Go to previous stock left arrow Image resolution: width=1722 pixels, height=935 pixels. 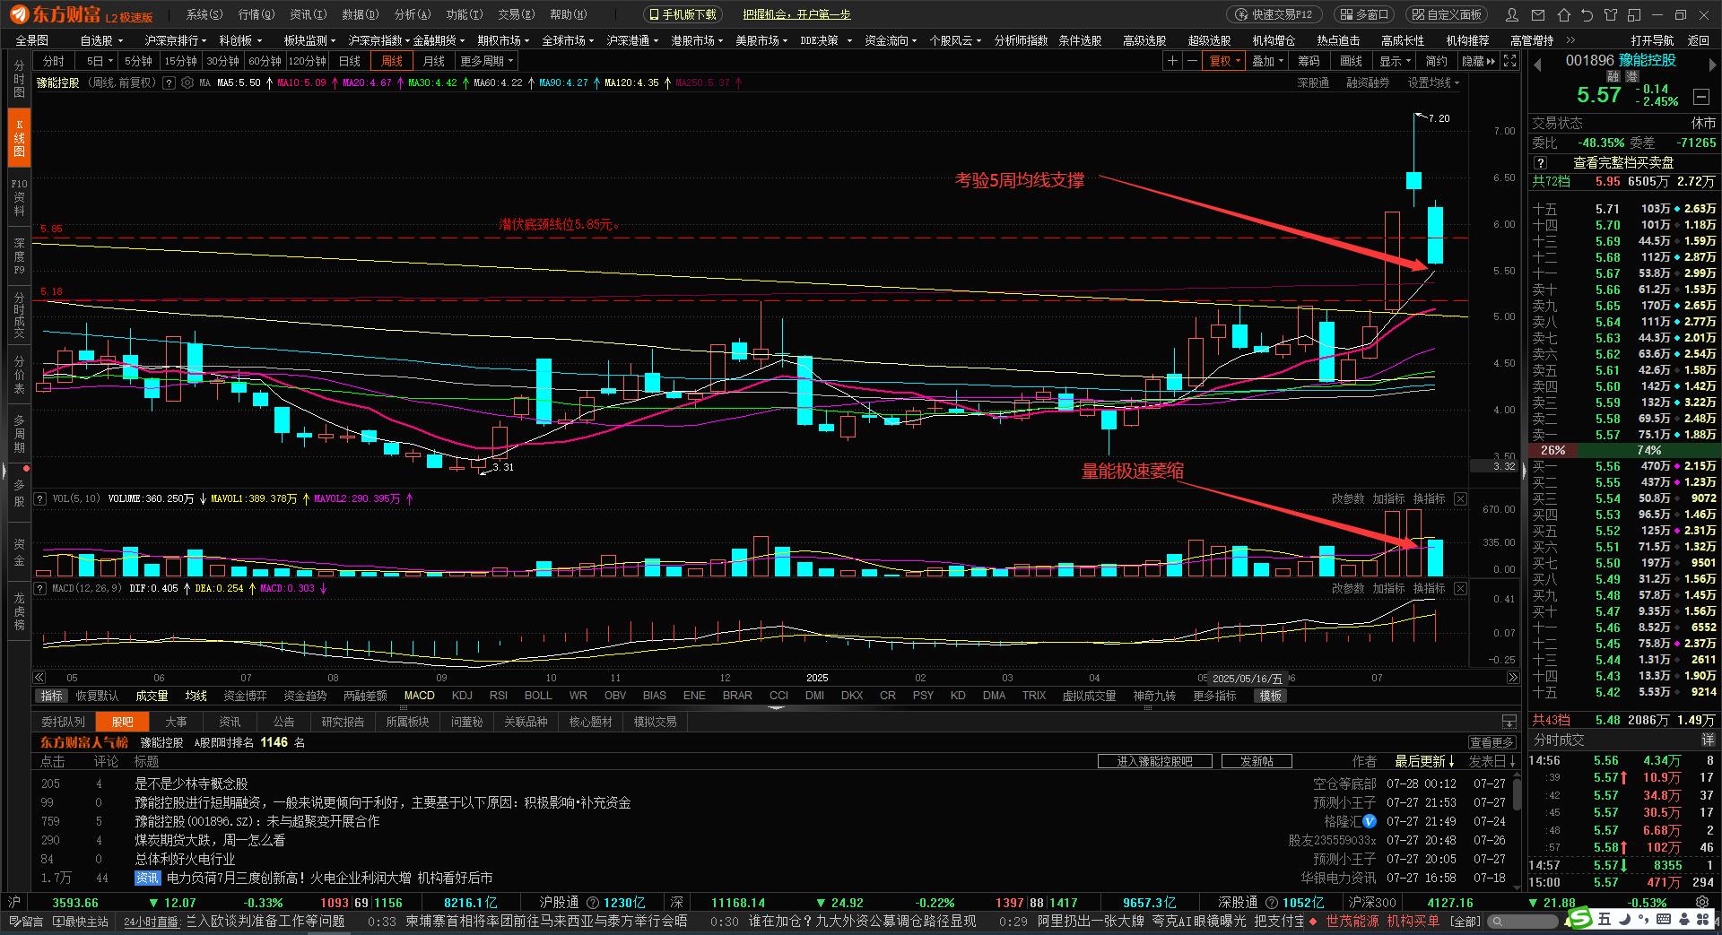[1537, 65]
